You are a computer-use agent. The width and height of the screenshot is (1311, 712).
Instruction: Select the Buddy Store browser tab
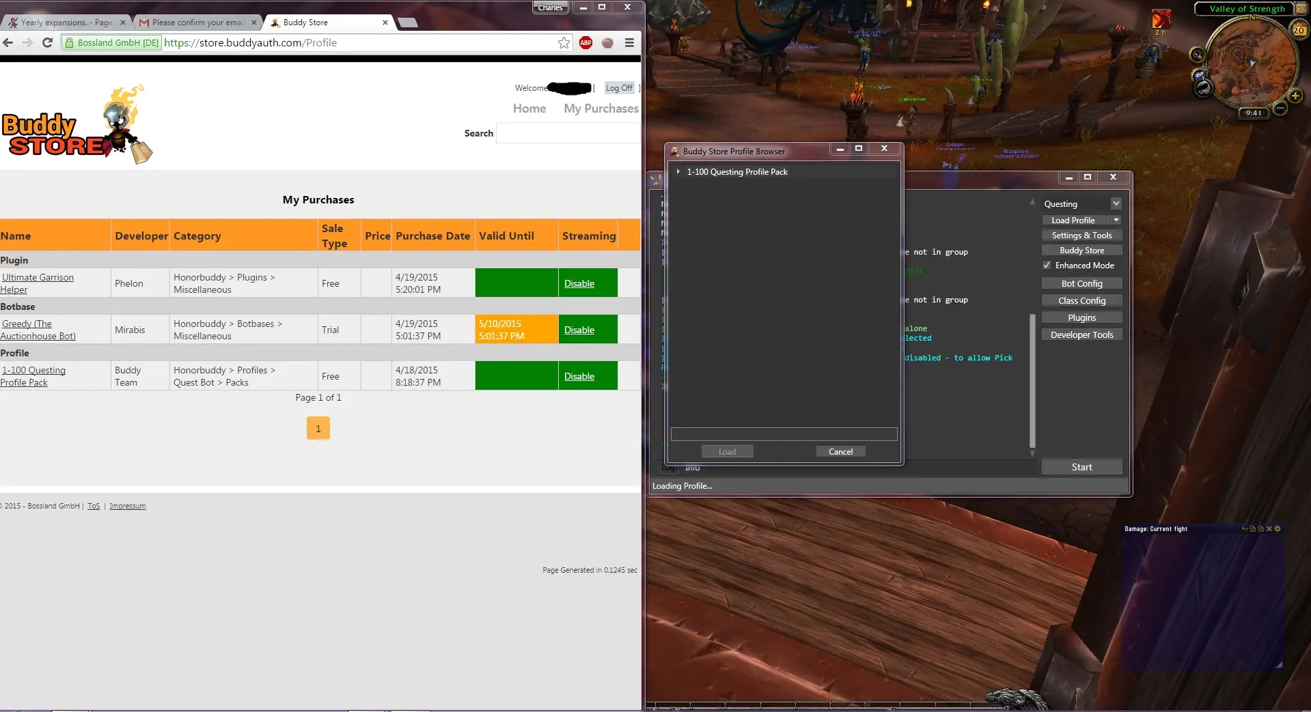tap(328, 23)
